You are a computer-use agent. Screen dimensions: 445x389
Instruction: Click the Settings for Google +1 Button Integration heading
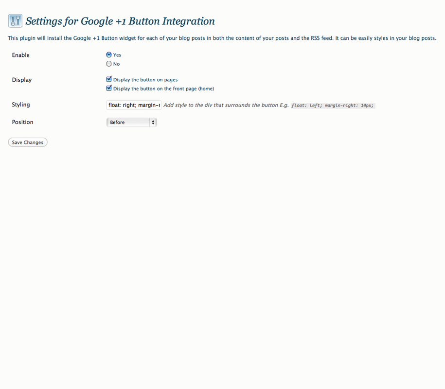point(120,21)
